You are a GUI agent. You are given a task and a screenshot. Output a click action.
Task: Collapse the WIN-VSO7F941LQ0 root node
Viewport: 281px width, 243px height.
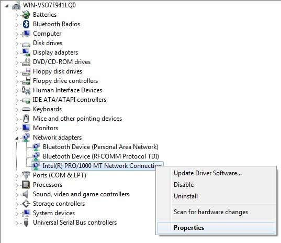pos(7,6)
